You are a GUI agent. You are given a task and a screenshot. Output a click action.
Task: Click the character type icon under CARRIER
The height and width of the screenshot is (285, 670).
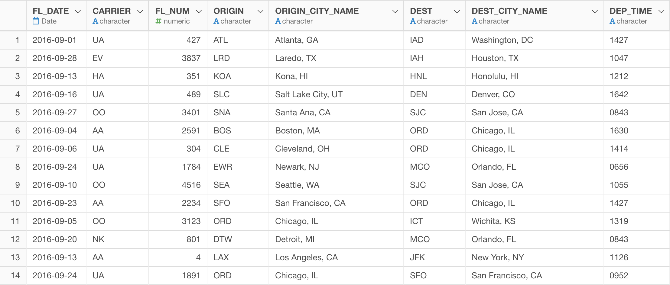point(95,21)
